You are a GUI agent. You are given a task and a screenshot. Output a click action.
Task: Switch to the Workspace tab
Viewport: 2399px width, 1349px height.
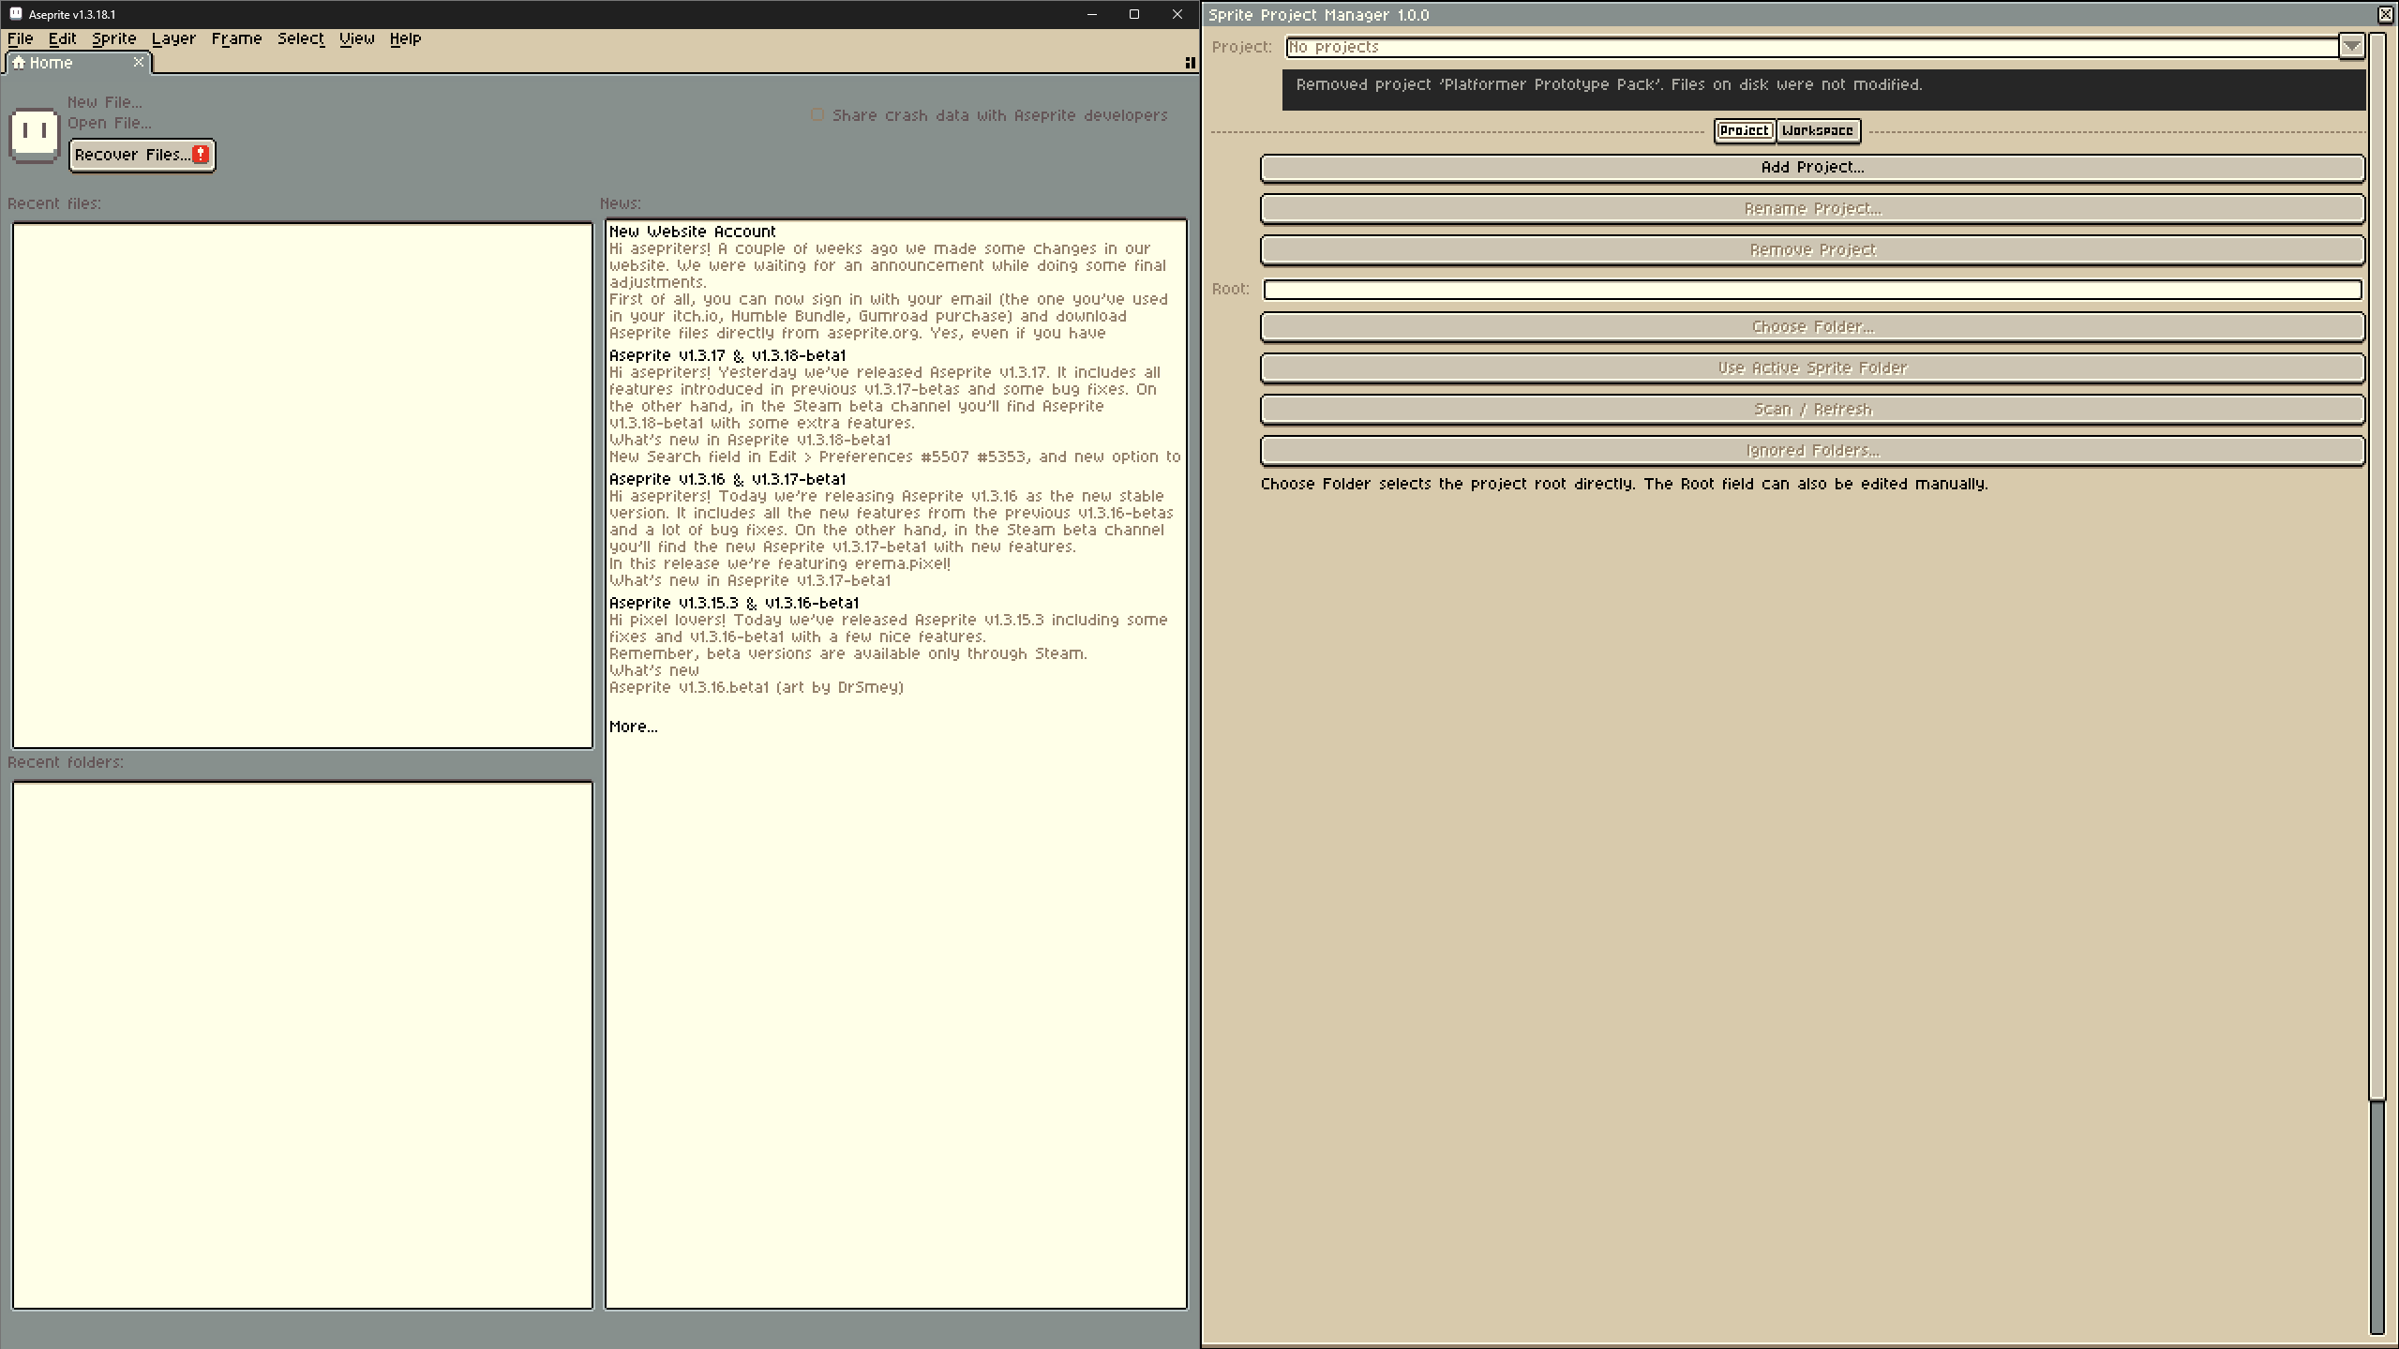pyautogui.click(x=1818, y=130)
